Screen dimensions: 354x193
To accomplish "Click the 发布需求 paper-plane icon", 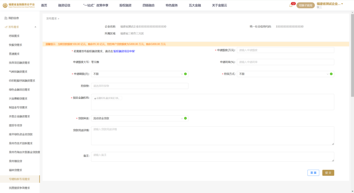I will (x=6, y=27).
